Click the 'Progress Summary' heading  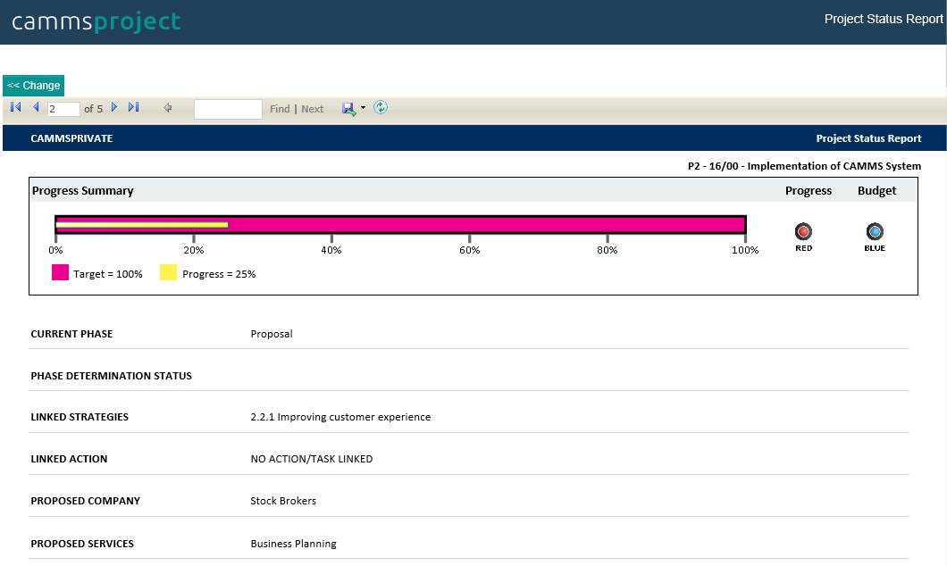[x=83, y=191]
